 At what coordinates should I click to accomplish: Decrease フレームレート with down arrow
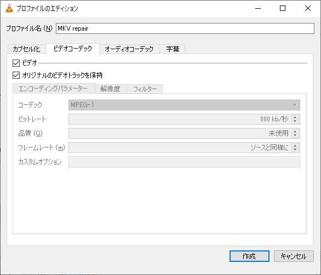click(x=295, y=150)
